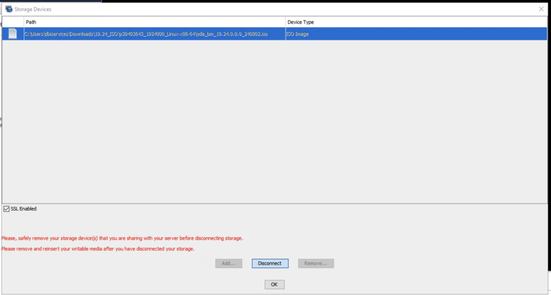The width and height of the screenshot is (551, 295).
Task: Select the oda_bm ISO path entry
Action: coord(146,34)
